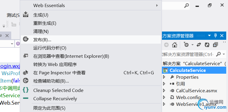Select Cleanup Selected Code menu entry
Screen dimensions: 228x112
(91, 90)
